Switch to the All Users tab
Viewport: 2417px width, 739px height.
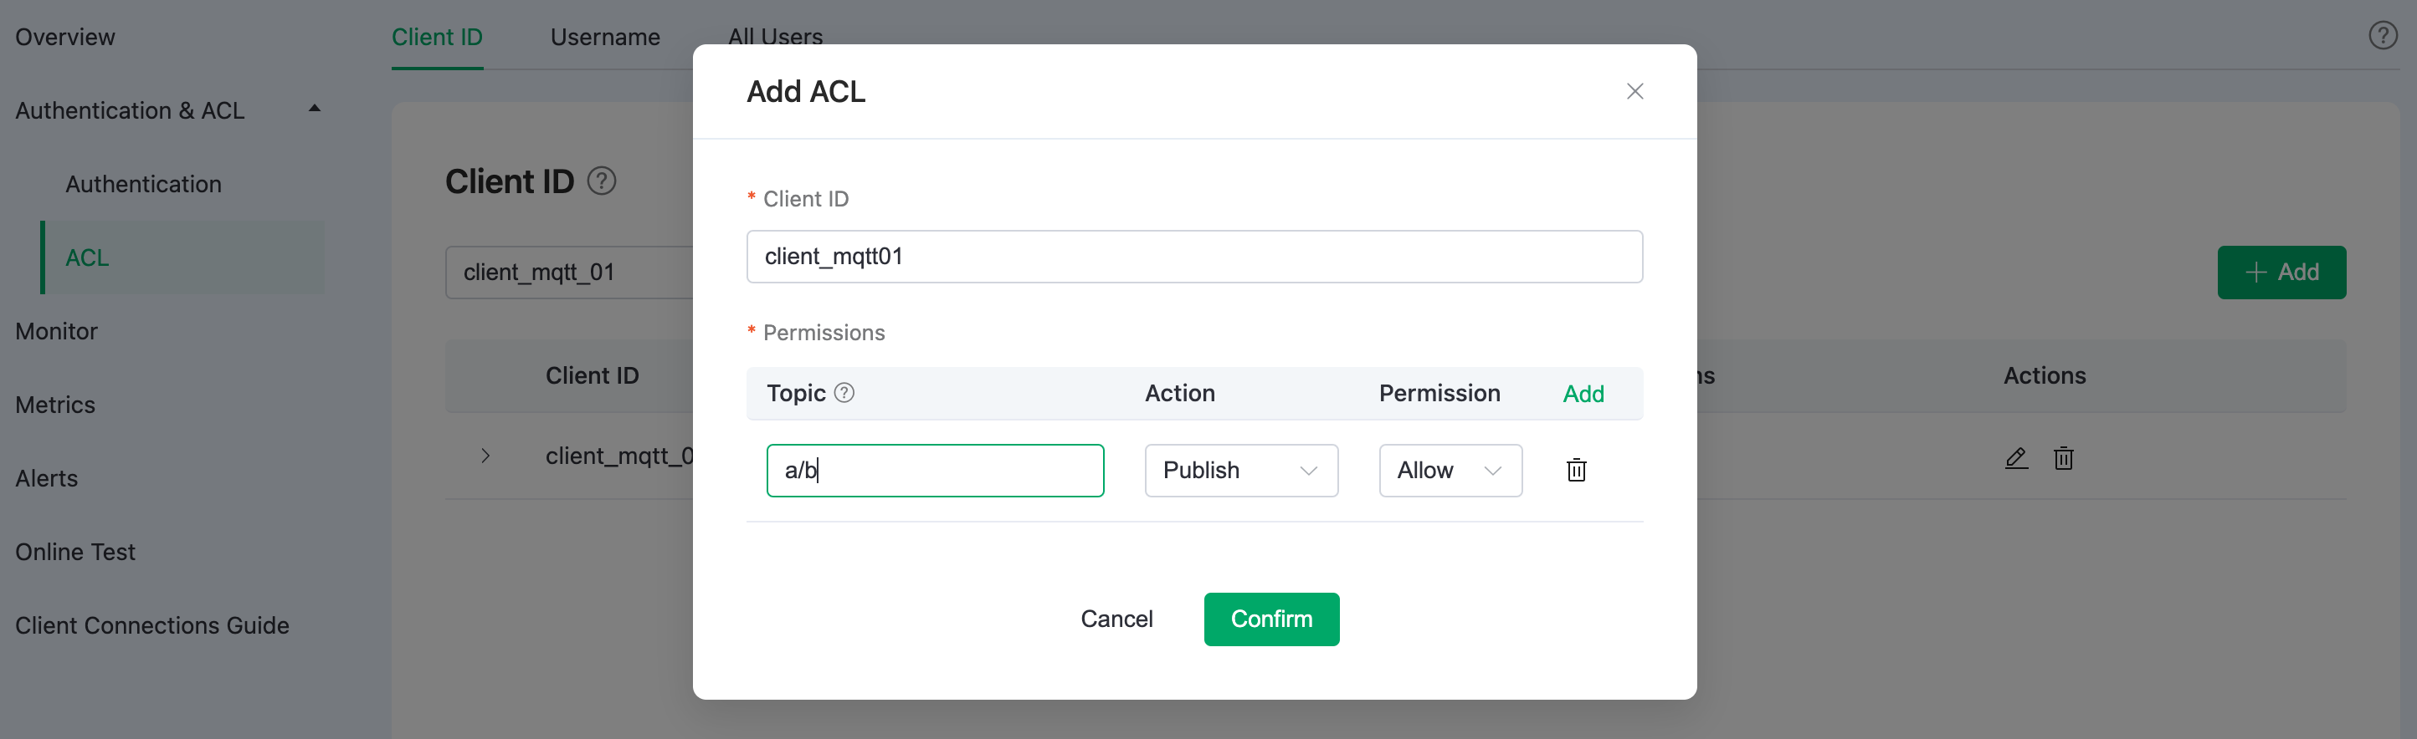point(775,37)
